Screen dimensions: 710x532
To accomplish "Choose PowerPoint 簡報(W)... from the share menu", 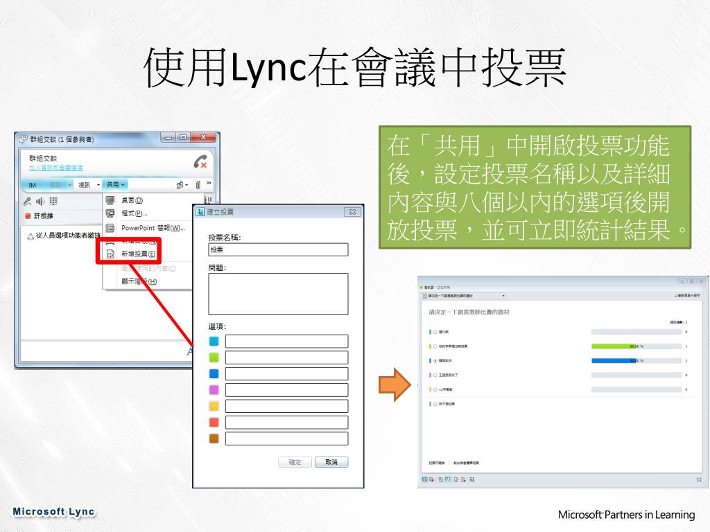I will (x=153, y=228).
